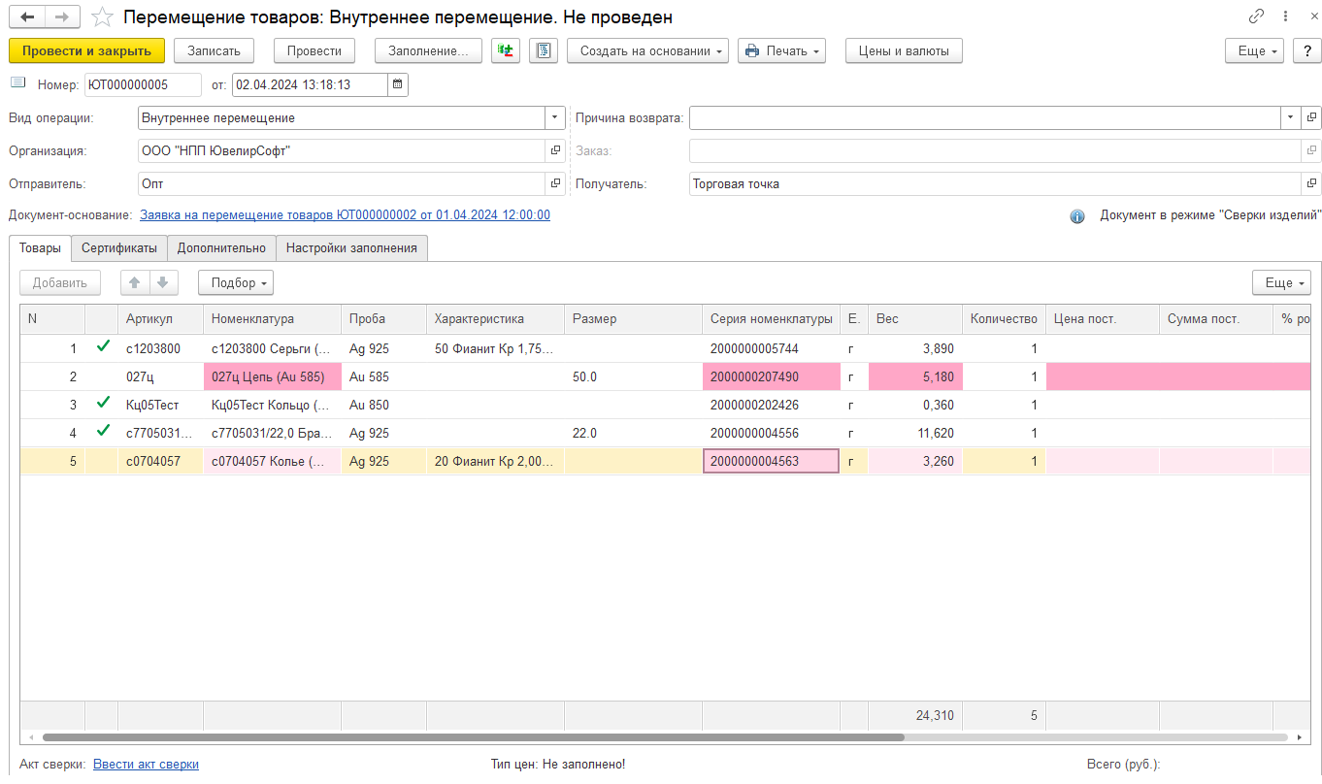Move row down with the down arrow

[x=163, y=282]
